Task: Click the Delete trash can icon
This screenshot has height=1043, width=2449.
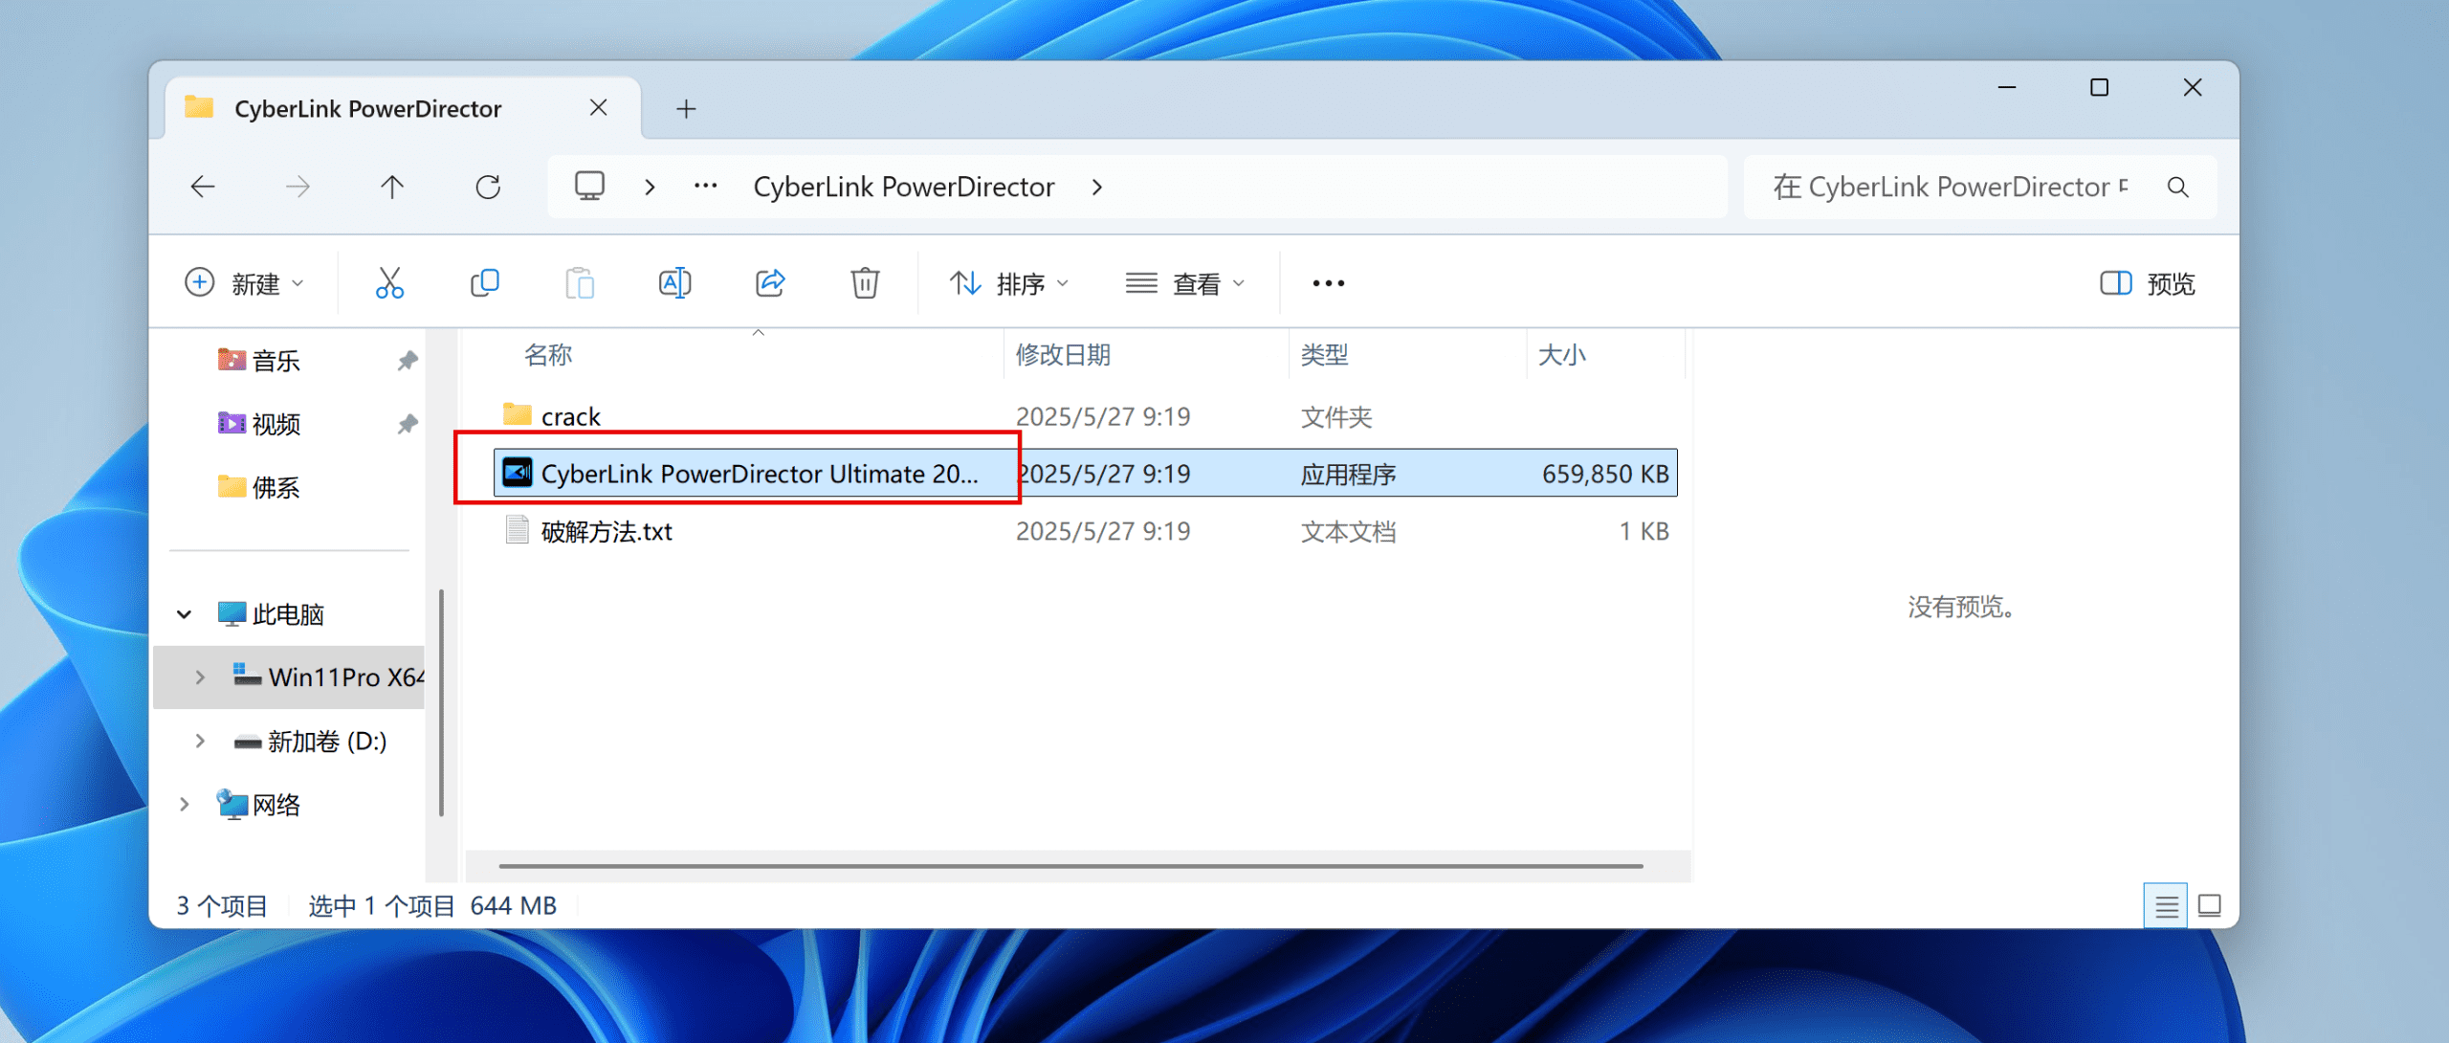Action: coord(865,283)
